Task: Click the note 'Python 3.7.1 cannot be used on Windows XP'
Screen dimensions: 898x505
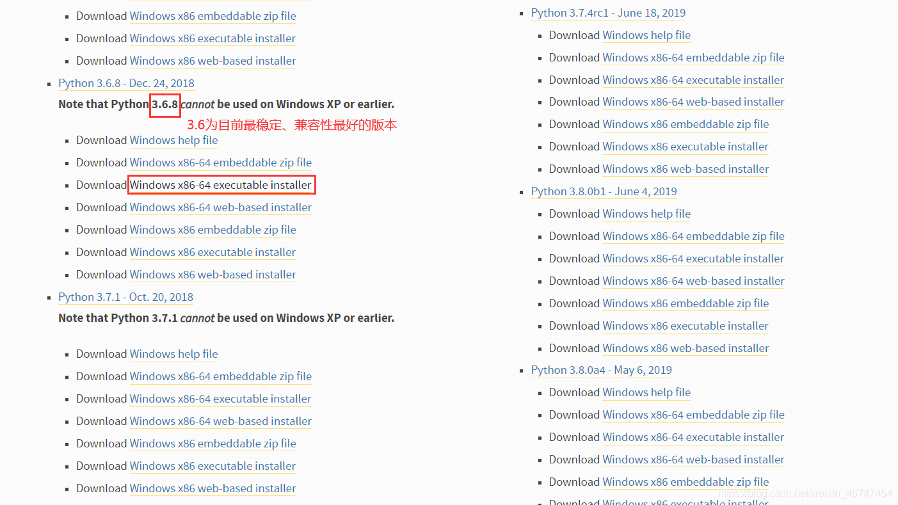Action: pos(226,317)
